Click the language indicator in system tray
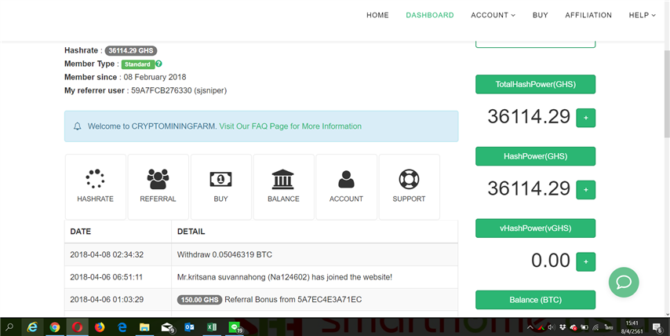Viewport: 670px width, 336px height. point(609,327)
